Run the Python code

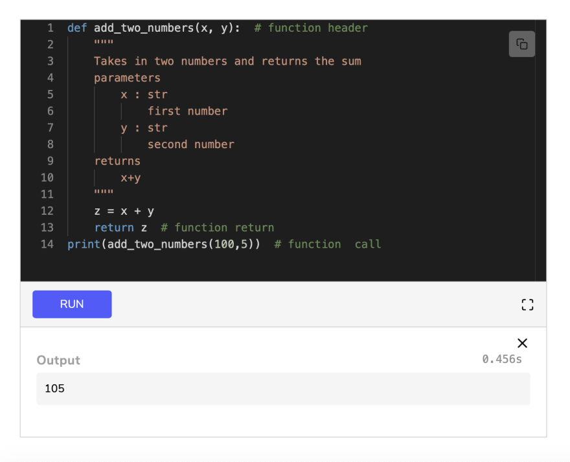(72, 304)
